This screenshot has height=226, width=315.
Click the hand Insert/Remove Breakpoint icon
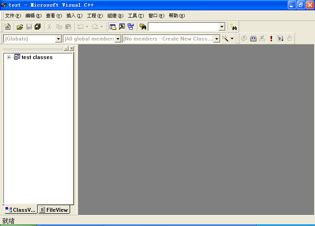tap(289, 38)
